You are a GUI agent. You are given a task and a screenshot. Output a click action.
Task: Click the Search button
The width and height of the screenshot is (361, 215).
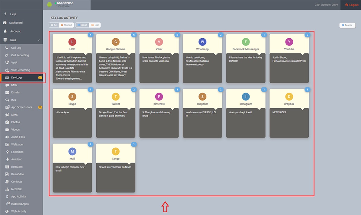pyautogui.click(x=347, y=25)
